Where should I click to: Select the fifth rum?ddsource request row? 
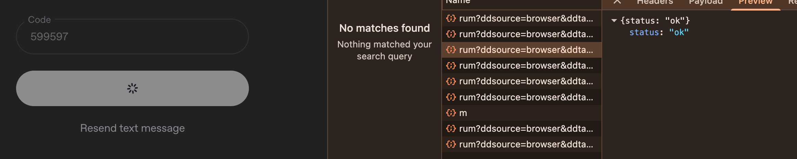tap(522, 81)
